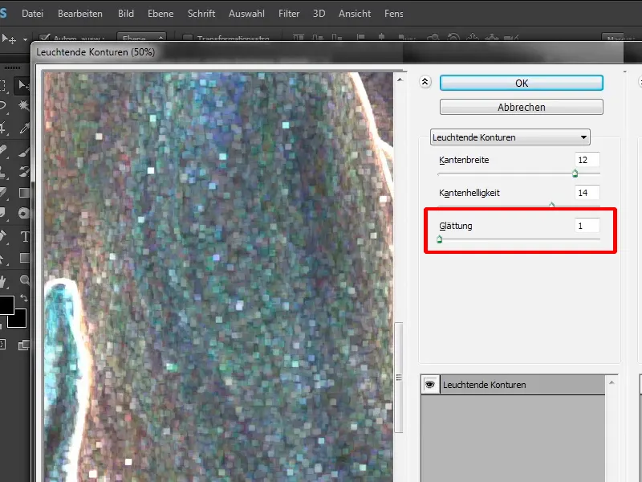Select the Lasso tool

tap(2, 106)
